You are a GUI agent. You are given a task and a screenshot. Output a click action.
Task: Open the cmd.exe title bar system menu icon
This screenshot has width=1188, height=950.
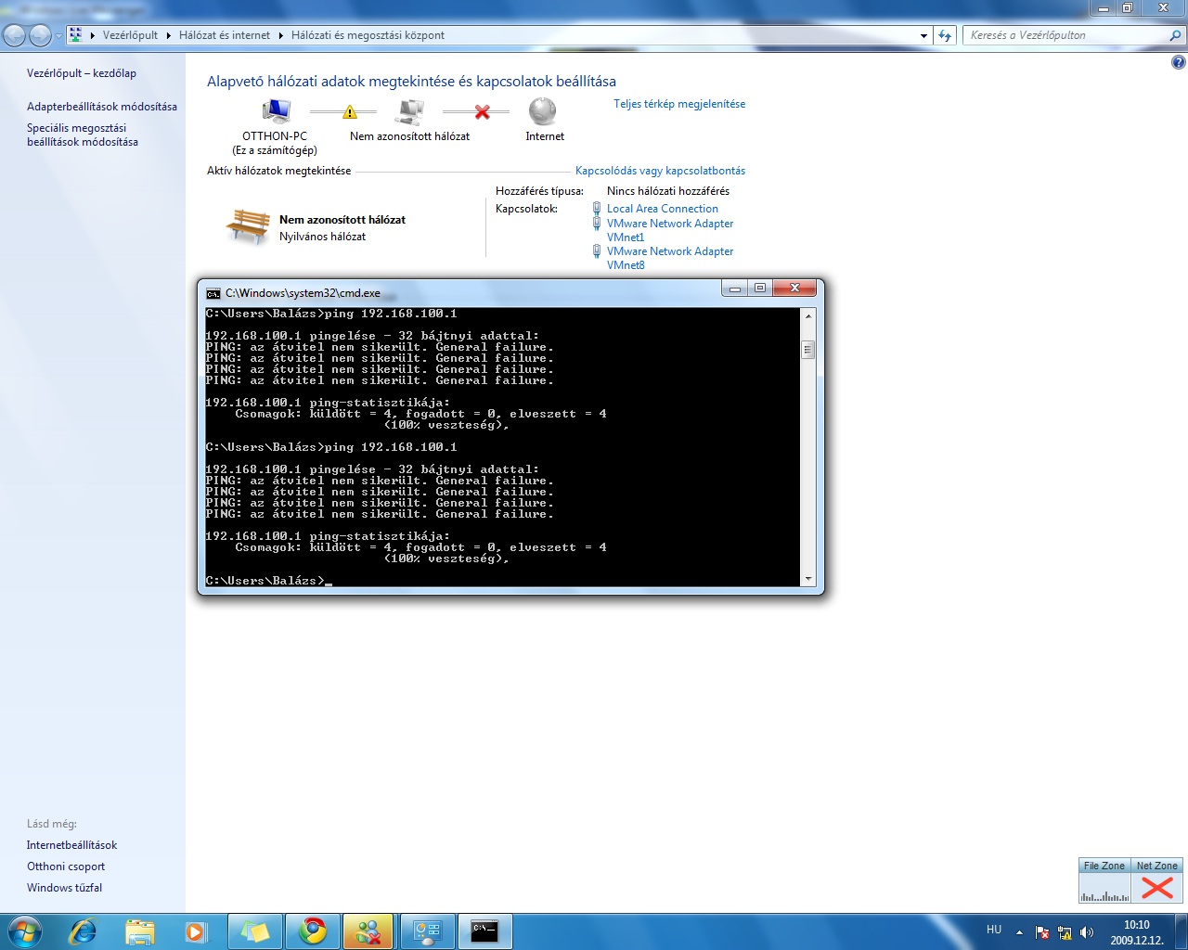click(213, 293)
